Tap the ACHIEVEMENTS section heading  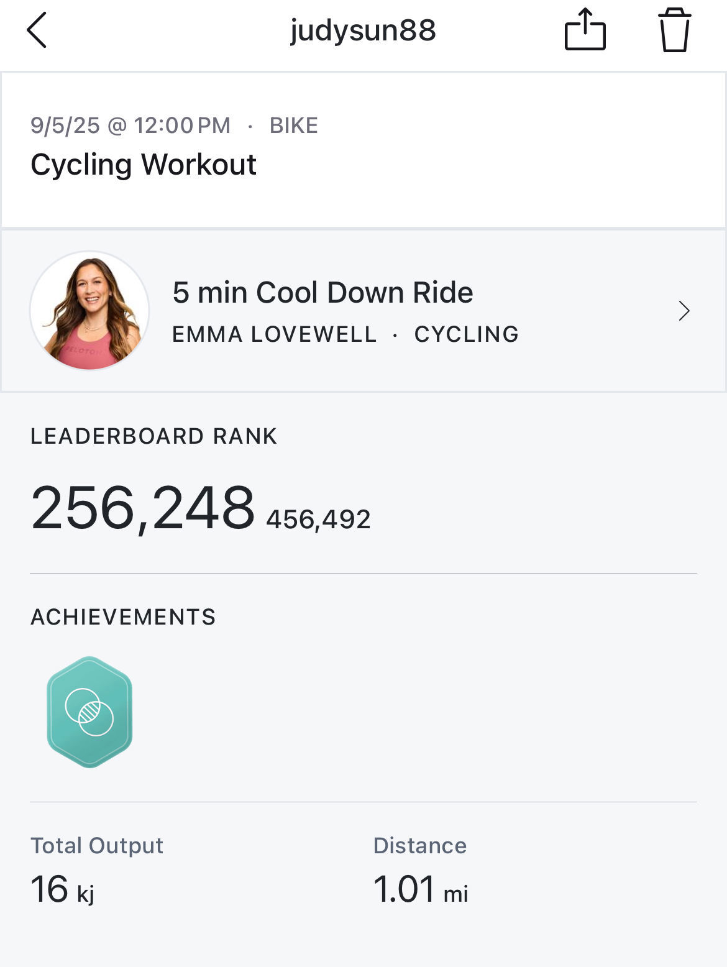pos(123,617)
